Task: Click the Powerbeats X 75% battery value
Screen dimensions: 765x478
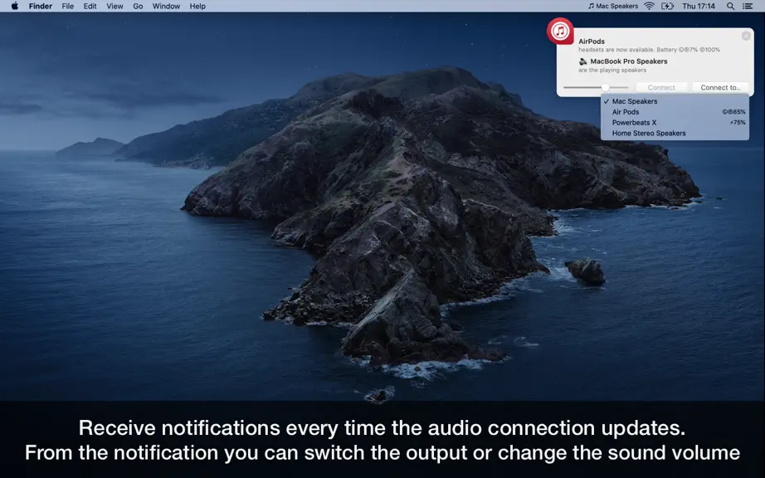Action: (x=738, y=123)
